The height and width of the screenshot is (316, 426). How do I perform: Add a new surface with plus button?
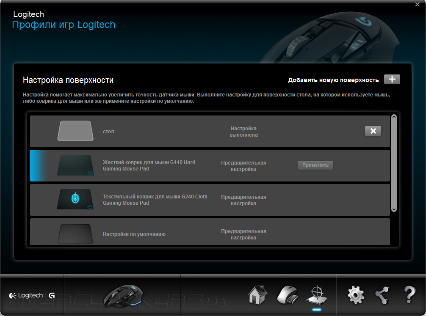click(392, 79)
